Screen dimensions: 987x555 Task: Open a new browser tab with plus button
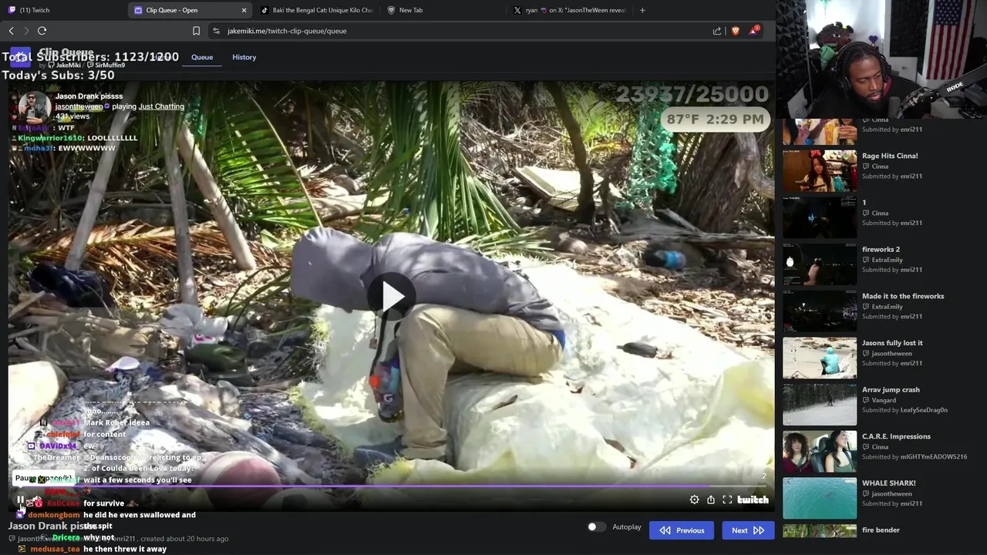point(642,10)
